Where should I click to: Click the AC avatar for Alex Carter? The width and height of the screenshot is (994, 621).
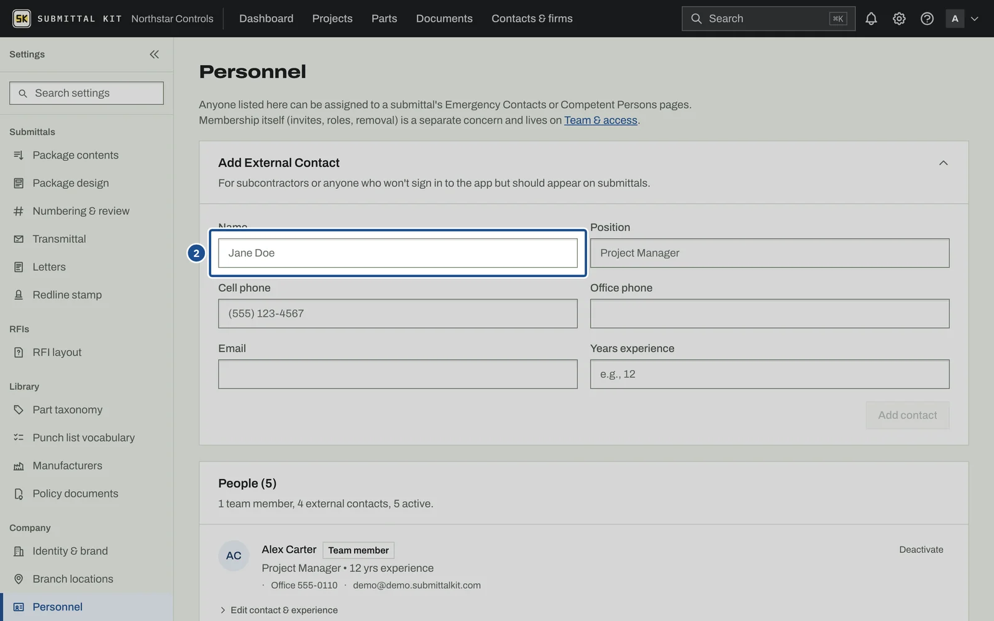[234, 556]
